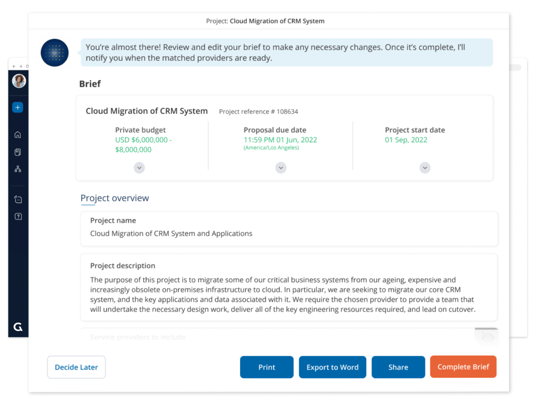This screenshot has width=540, height=405.
Task: Expand the Project start date chevron
Action: pyautogui.click(x=425, y=168)
